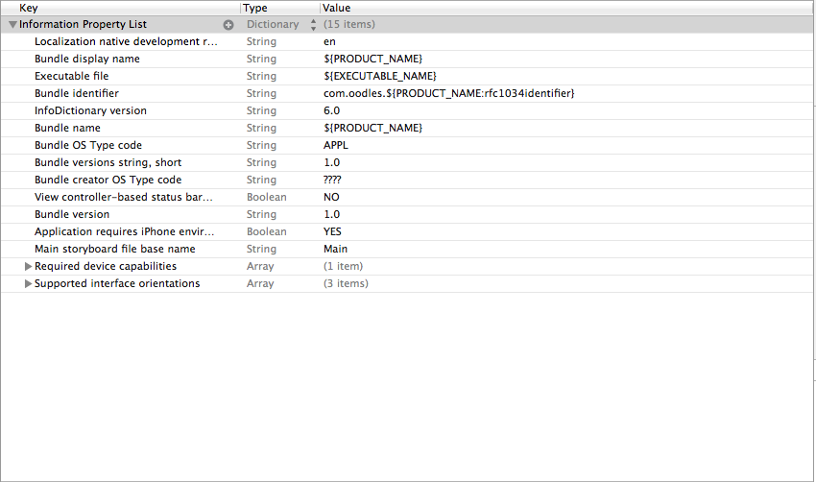Select the Bundle identifier key
This screenshot has height=482, width=816.
[x=77, y=93]
